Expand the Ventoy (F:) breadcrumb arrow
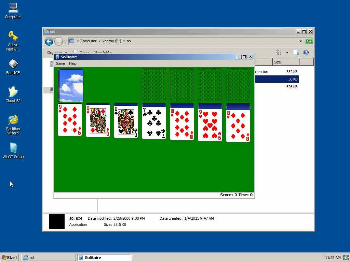Screen dimensions: 350x262 99,41
